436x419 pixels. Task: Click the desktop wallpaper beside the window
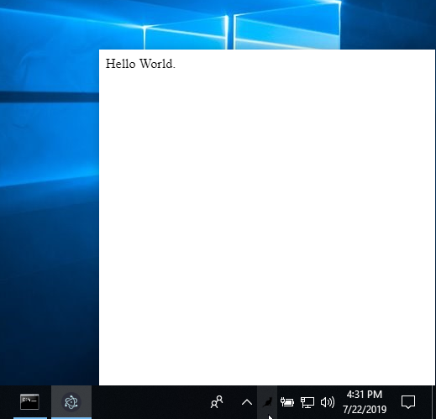click(50, 224)
